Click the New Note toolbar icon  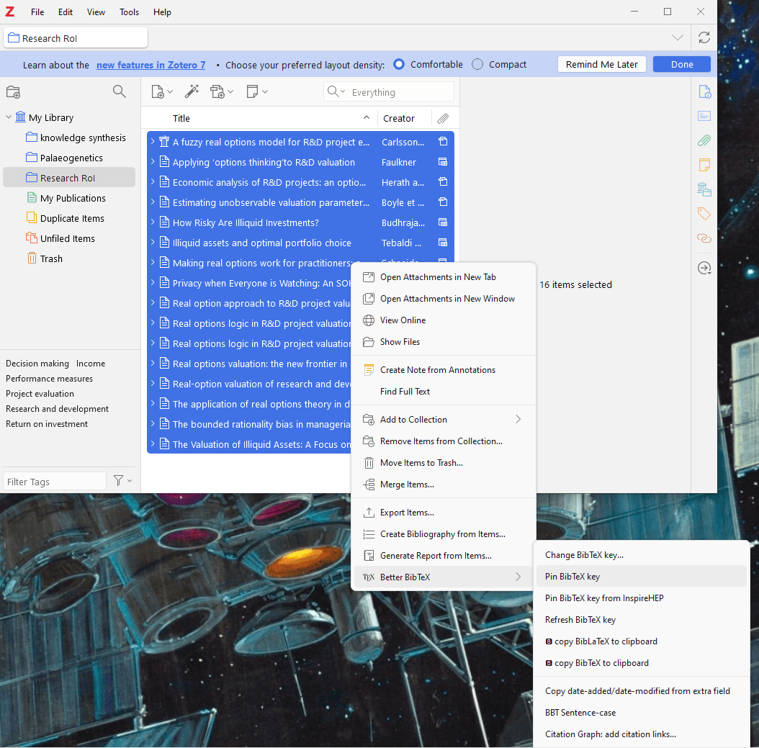click(252, 91)
